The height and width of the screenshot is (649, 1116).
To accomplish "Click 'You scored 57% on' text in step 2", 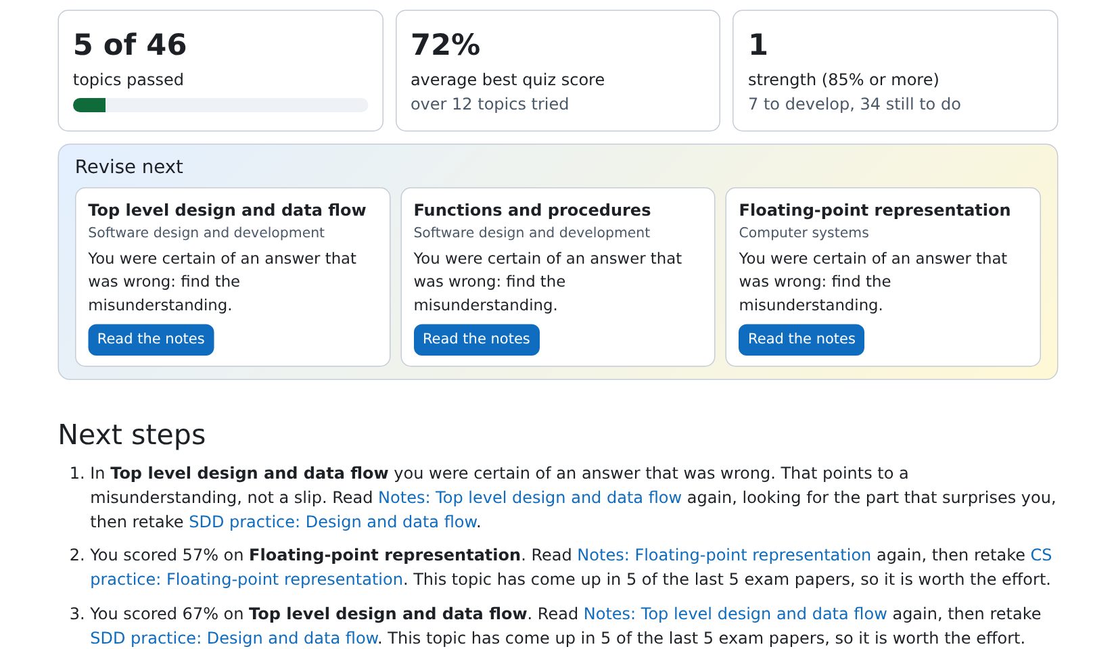I will pos(167,555).
